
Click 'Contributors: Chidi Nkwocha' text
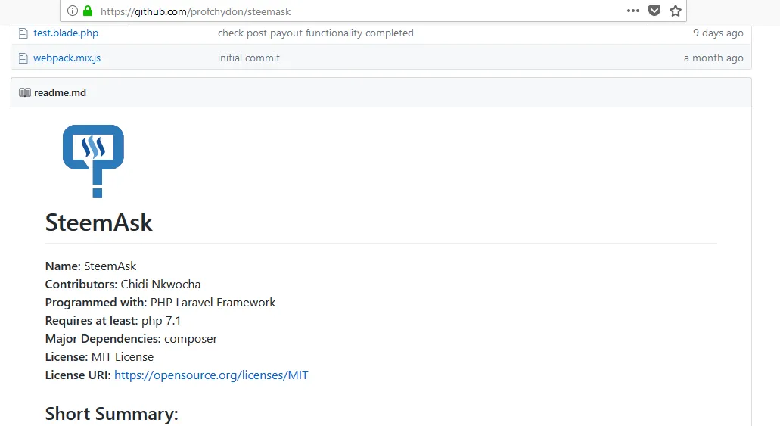coord(123,285)
